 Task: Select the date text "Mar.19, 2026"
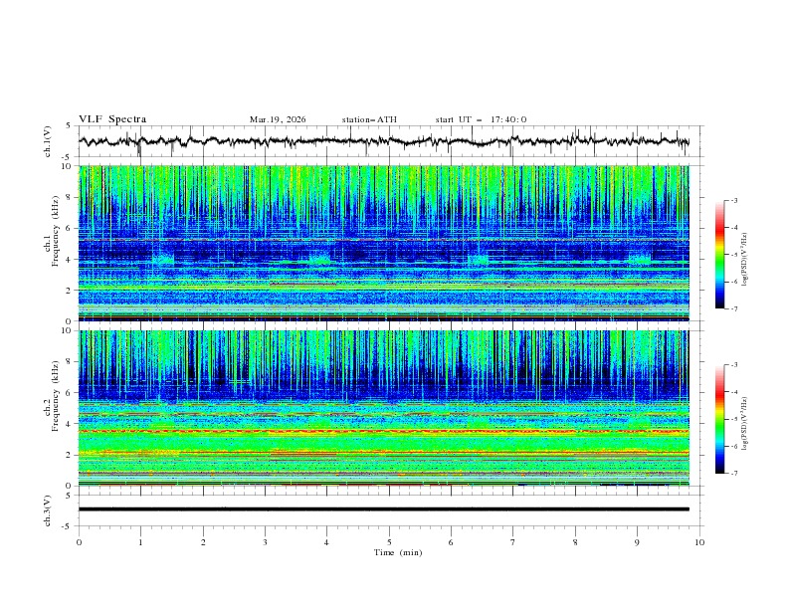tap(278, 119)
